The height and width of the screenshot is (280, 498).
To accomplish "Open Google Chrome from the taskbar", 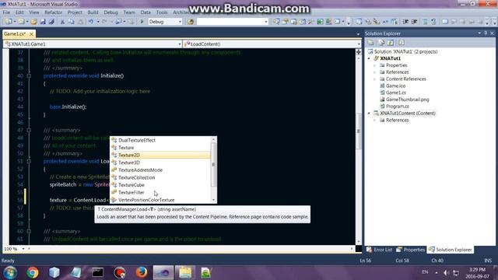I will [33, 272].
